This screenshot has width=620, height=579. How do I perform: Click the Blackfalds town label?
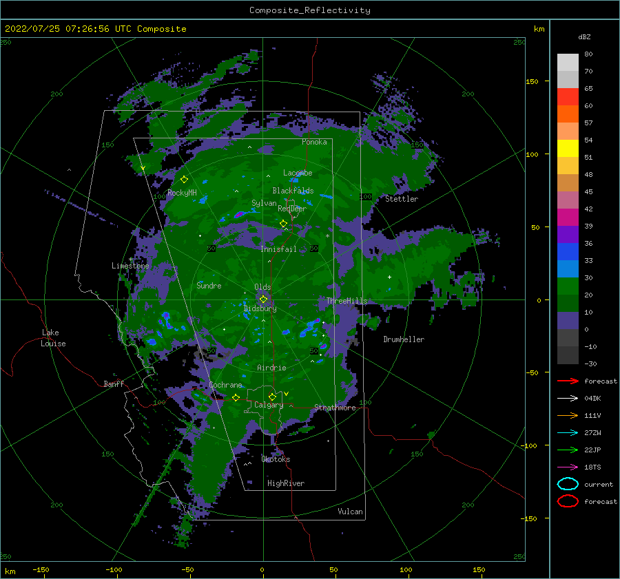point(293,191)
